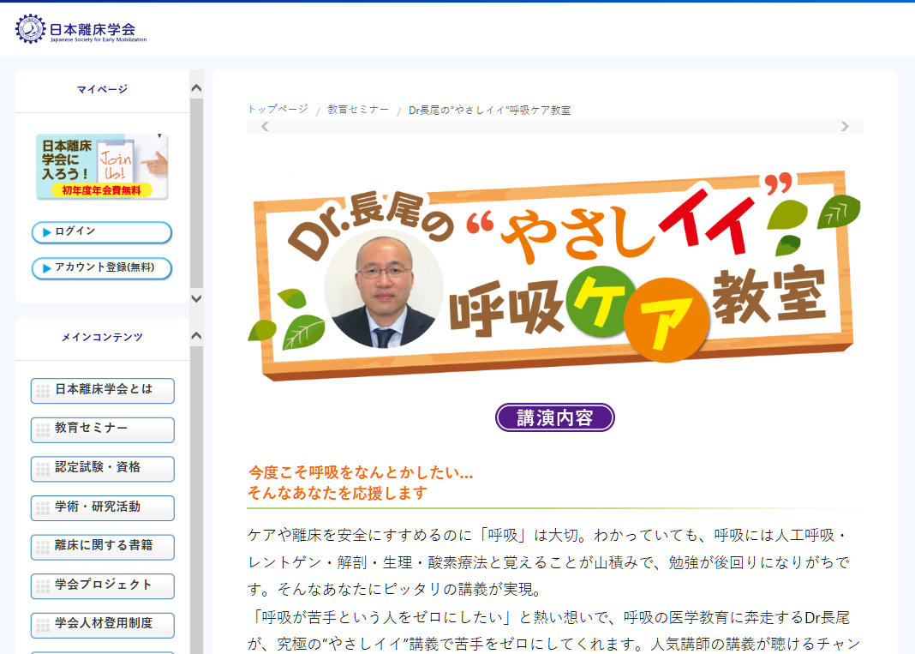Image resolution: width=915 pixels, height=654 pixels.
Task: Open 離床に関する書籍 menu item
Action: tap(103, 547)
